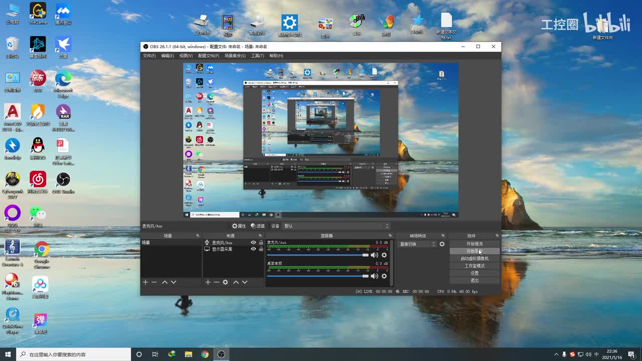
Task: Select the Microsoft Edge desktop icon
Action: (63, 84)
